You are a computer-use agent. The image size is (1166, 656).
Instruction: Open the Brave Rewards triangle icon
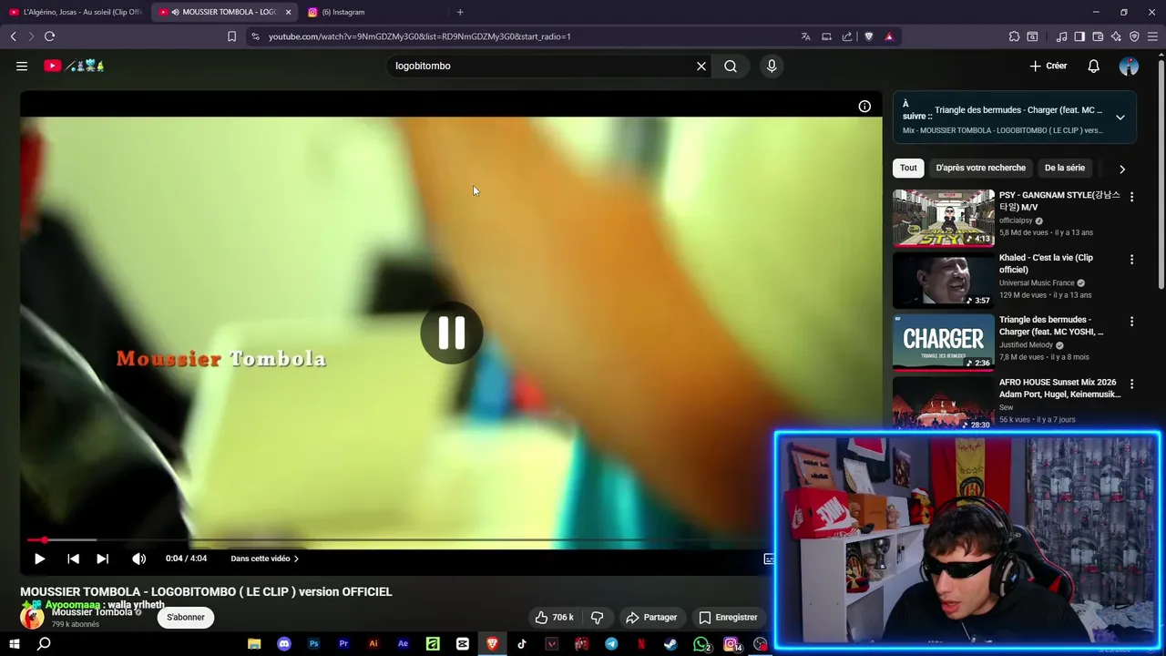point(889,36)
